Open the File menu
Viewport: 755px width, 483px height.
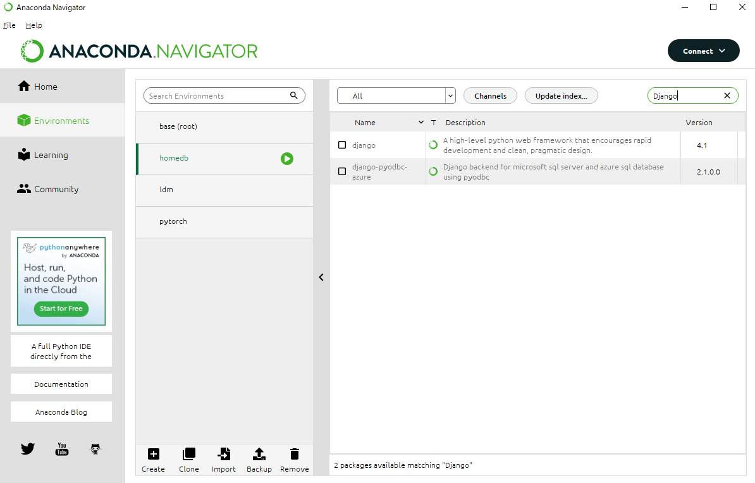pos(9,25)
